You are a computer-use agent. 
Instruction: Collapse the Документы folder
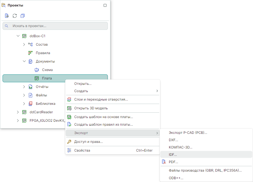point(24,61)
